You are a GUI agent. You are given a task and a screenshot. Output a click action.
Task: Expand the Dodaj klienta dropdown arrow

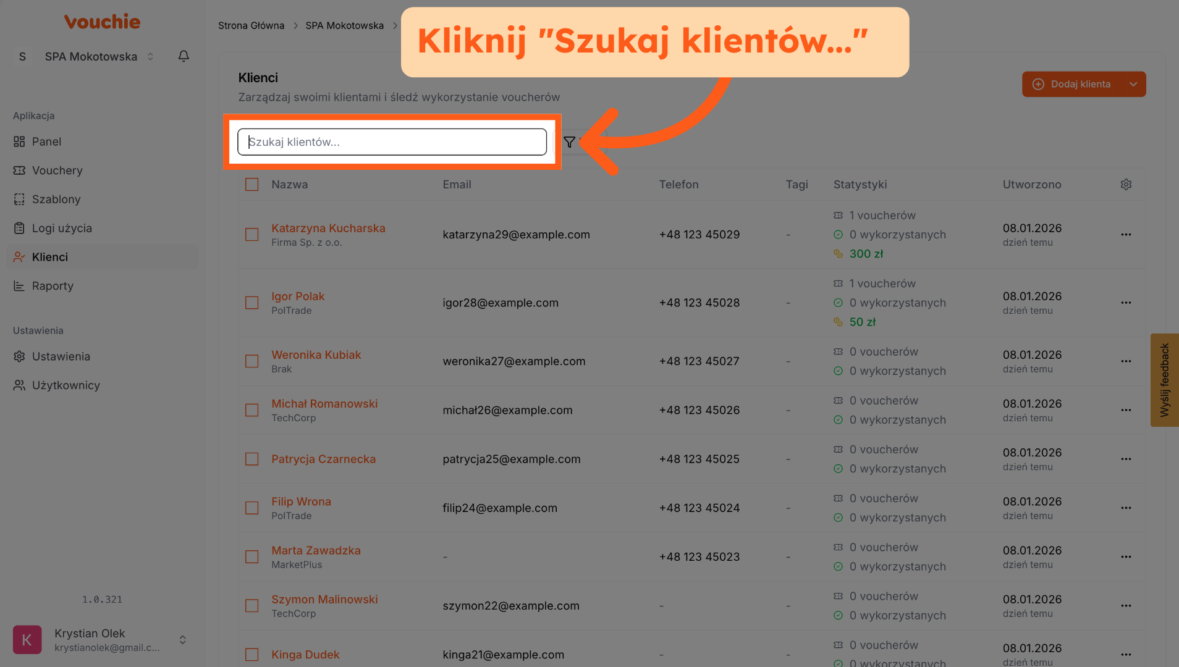pos(1133,84)
